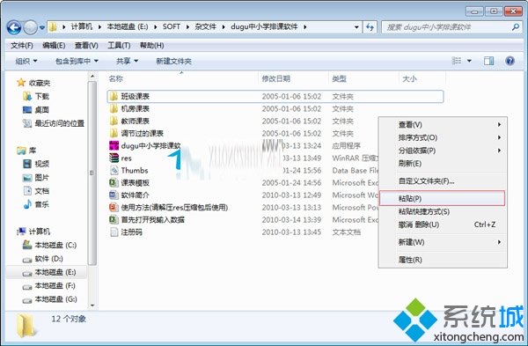This screenshot has width=528, height=346.
Task: Select the 班级课表 folder icon
Action: click(114, 96)
